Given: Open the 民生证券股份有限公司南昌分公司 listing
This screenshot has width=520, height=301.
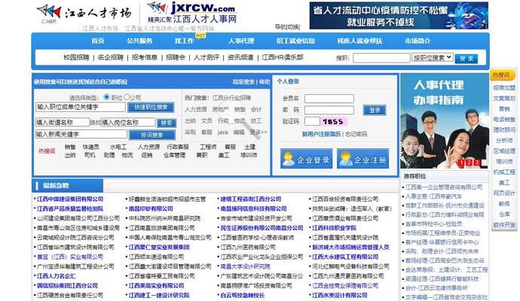Looking at the screenshot, I should coord(262,228).
